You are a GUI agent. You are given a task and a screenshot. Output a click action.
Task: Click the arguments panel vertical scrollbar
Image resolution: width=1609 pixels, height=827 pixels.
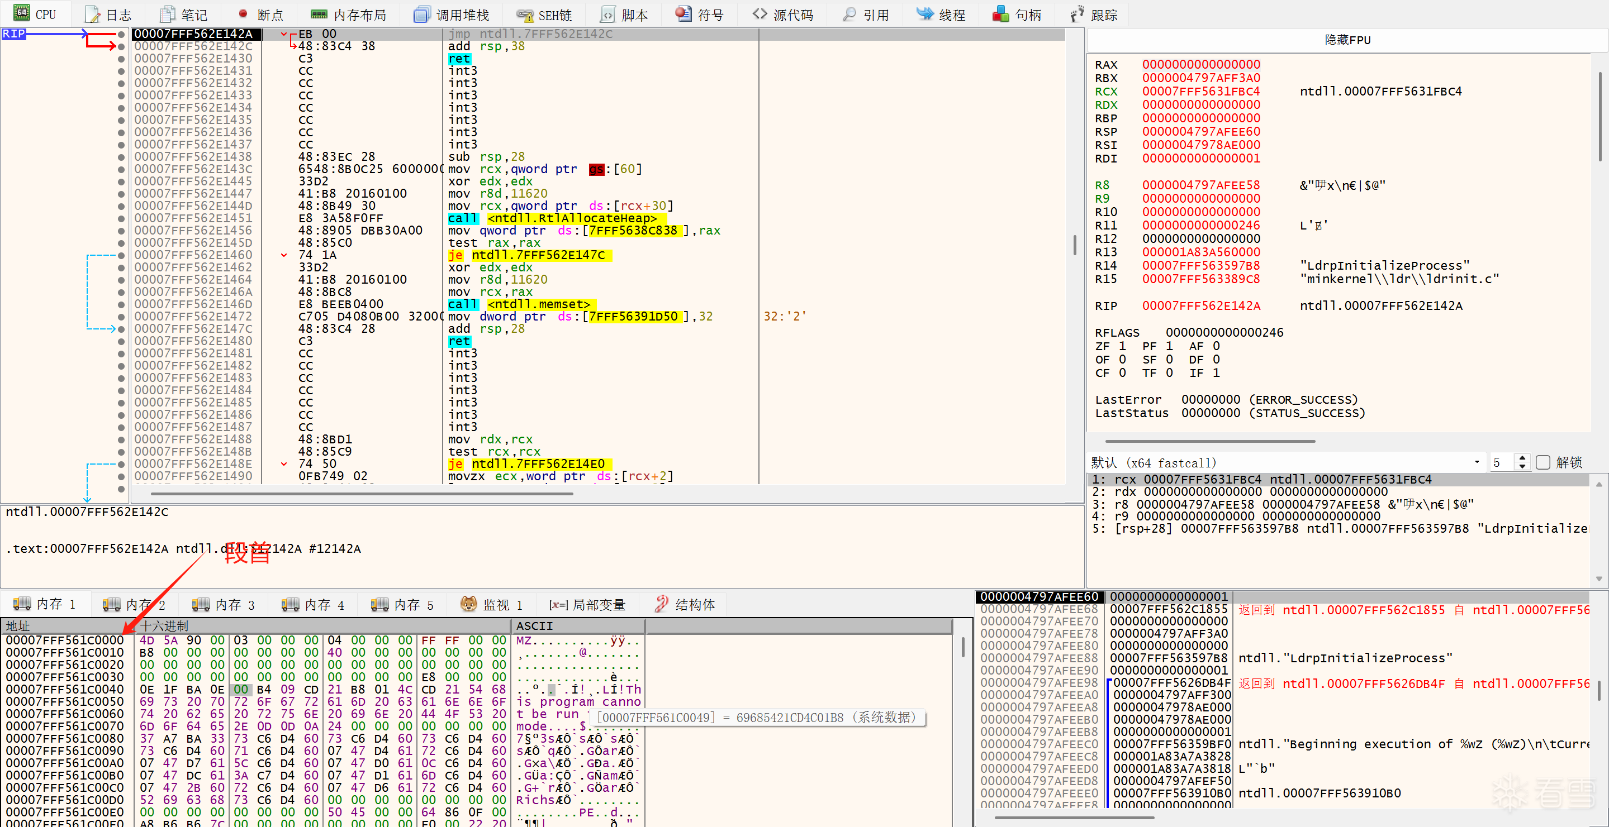coord(1598,530)
